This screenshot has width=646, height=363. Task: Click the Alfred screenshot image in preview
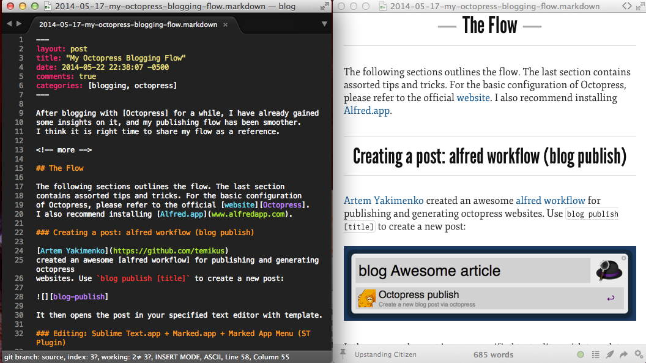(x=490, y=283)
